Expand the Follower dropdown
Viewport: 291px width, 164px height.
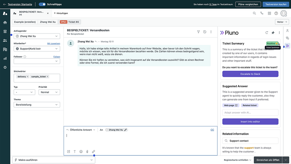[x=37, y=61]
